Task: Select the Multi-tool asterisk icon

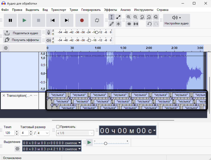Action: (x=118, y=24)
